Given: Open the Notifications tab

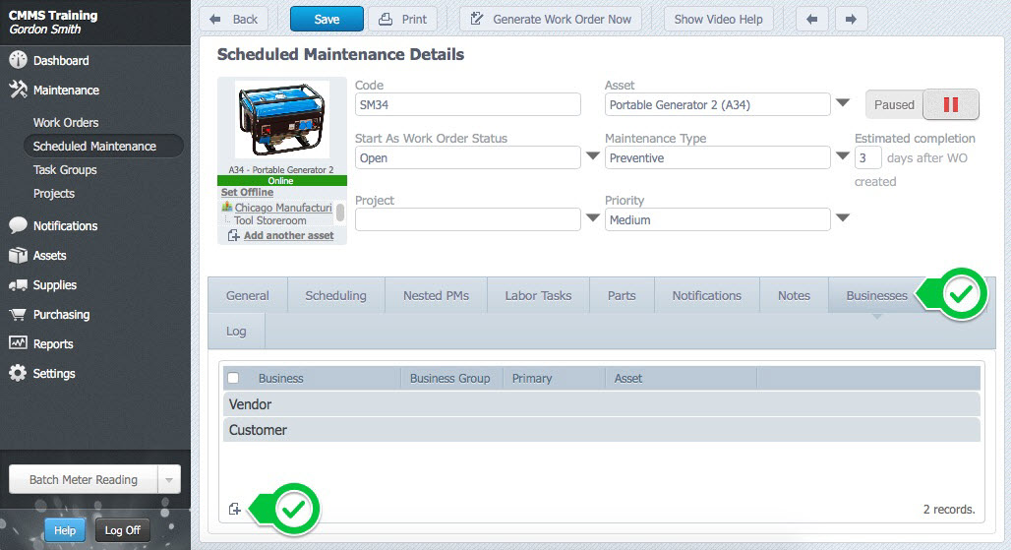Looking at the screenshot, I should [x=707, y=295].
